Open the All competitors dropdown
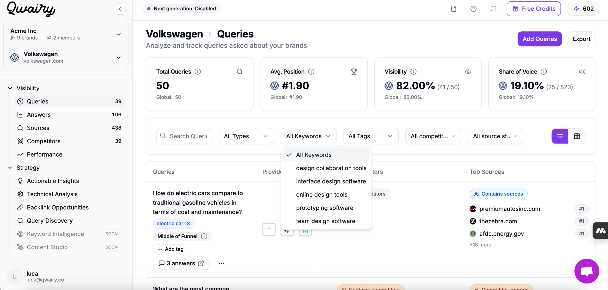The image size is (608, 290). tap(433, 136)
